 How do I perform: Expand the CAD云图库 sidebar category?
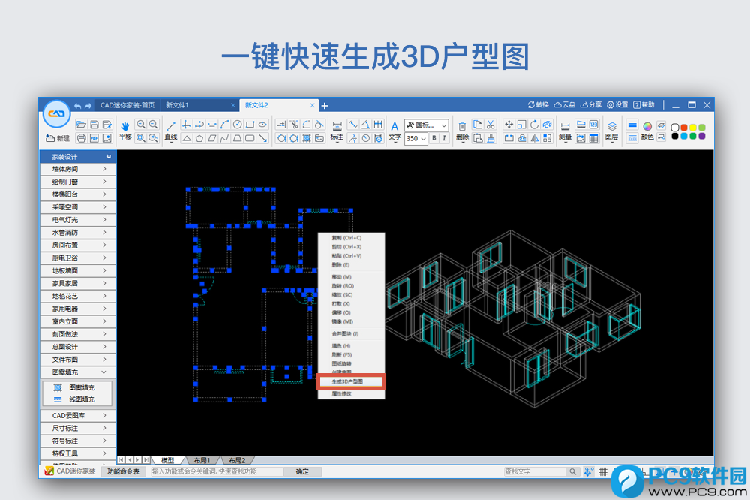pyautogui.click(x=78, y=416)
